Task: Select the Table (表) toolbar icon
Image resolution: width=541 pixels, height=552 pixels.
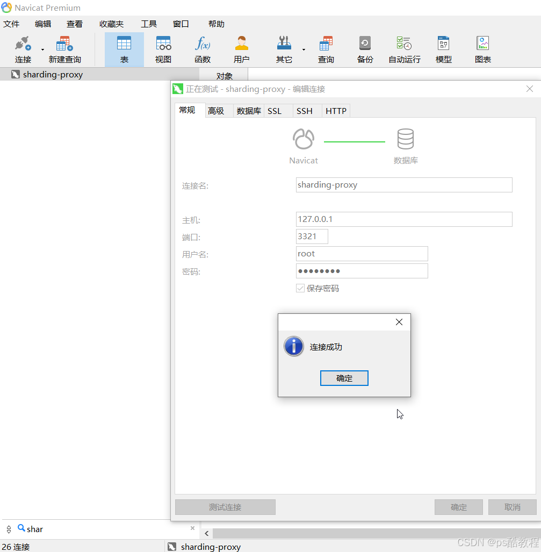Action: pos(124,49)
